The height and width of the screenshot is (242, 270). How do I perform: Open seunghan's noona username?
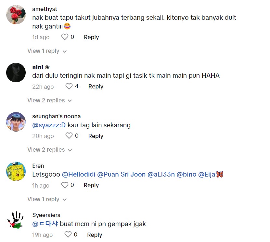(x=57, y=116)
